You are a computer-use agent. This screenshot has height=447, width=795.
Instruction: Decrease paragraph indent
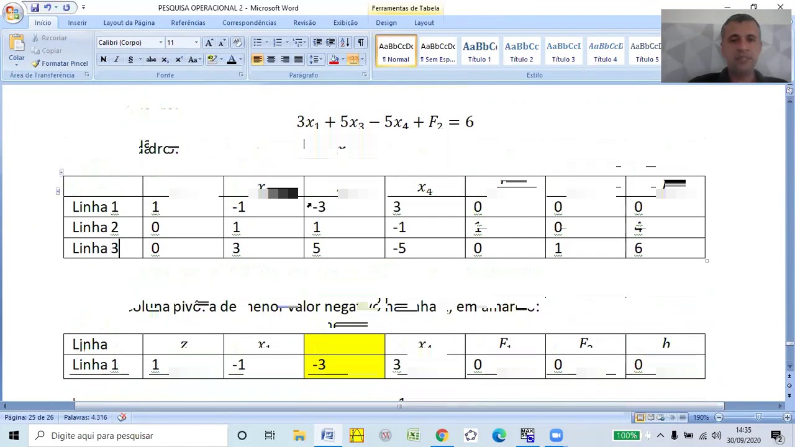(x=317, y=42)
